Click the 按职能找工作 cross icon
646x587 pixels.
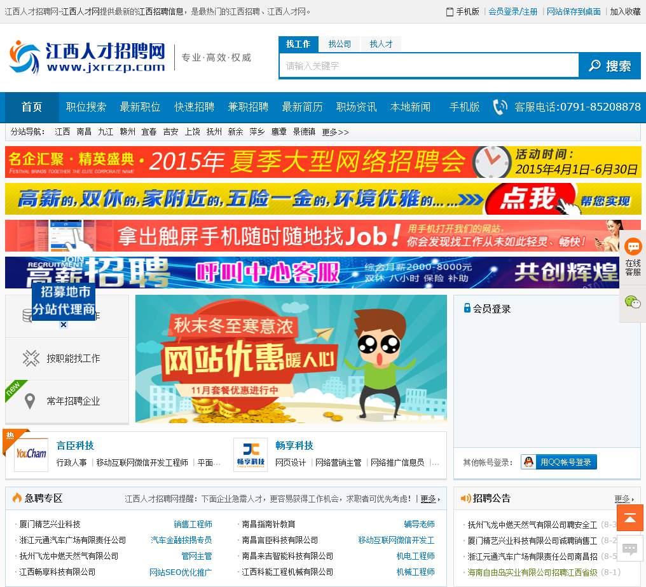tap(31, 358)
